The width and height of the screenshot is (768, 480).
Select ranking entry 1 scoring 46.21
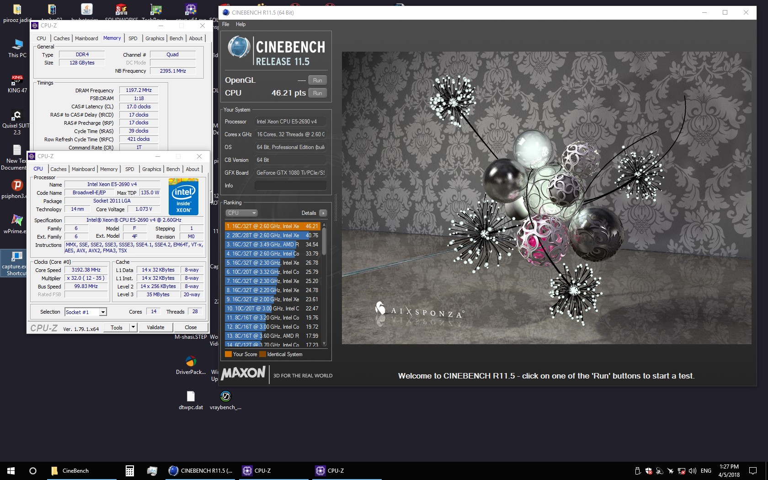pyautogui.click(x=273, y=226)
